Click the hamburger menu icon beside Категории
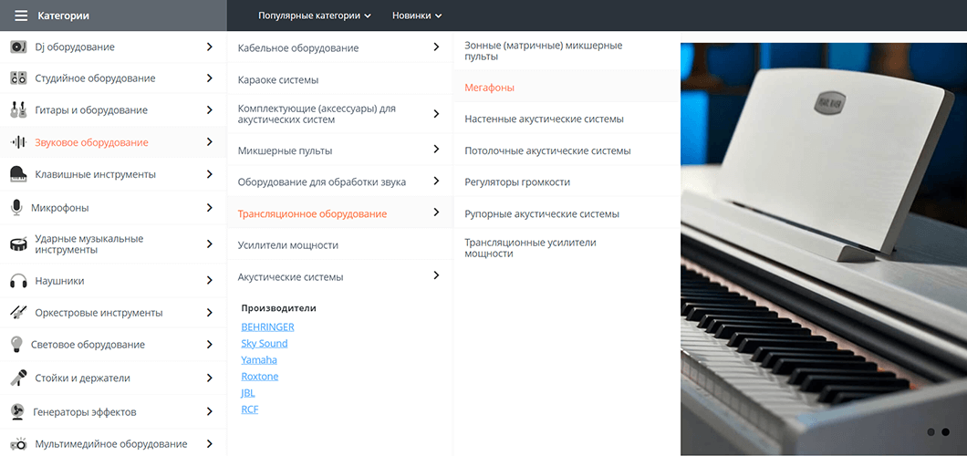Viewport: 967px width, 456px height. pos(21,16)
